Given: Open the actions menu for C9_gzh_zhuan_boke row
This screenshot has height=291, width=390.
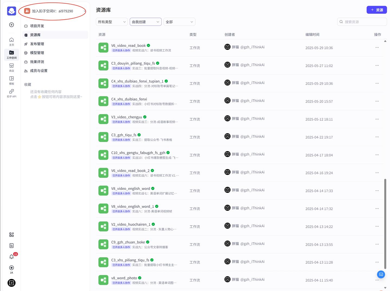Looking at the screenshot, I should pyautogui.click(x=377, y=244).
